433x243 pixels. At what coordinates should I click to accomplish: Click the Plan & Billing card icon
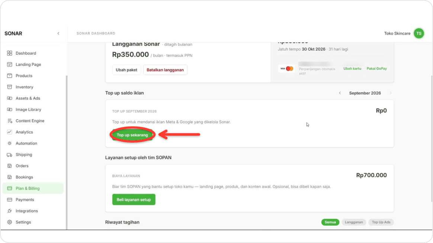click(x=10, y=188)
